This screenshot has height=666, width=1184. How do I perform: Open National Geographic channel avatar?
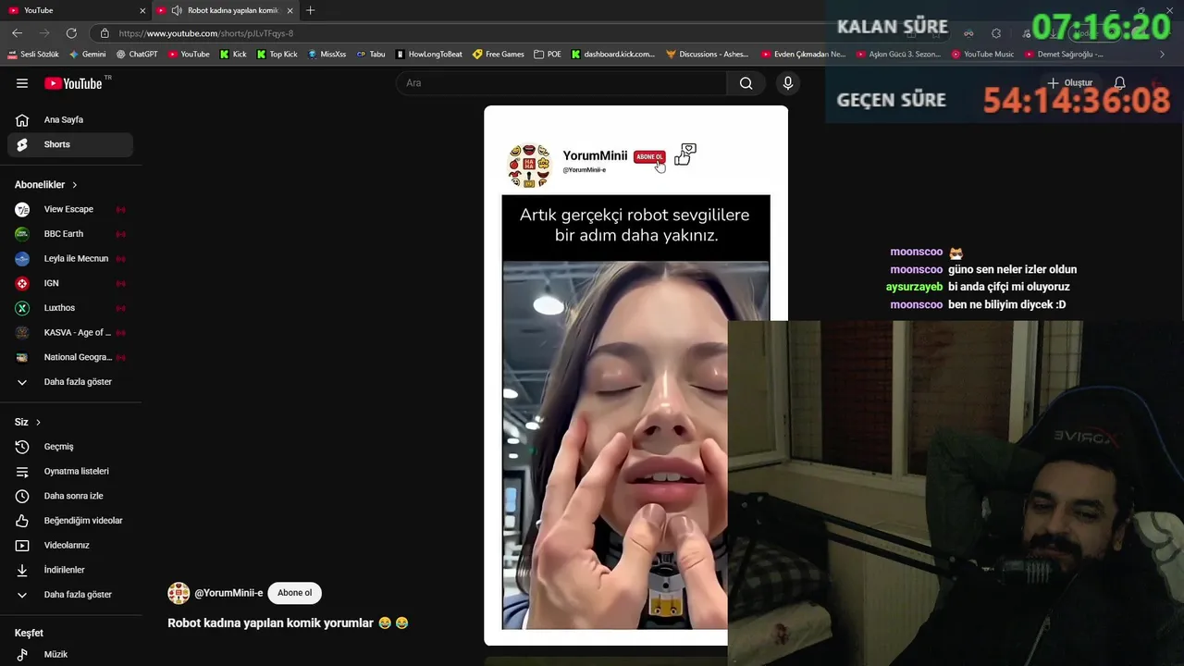point(22,357)
